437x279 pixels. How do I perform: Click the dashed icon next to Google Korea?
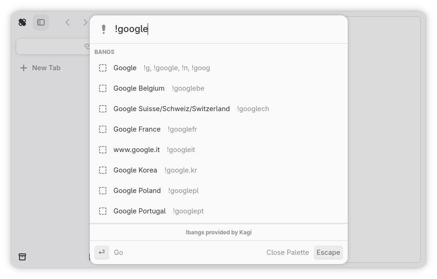coord(103,170)
